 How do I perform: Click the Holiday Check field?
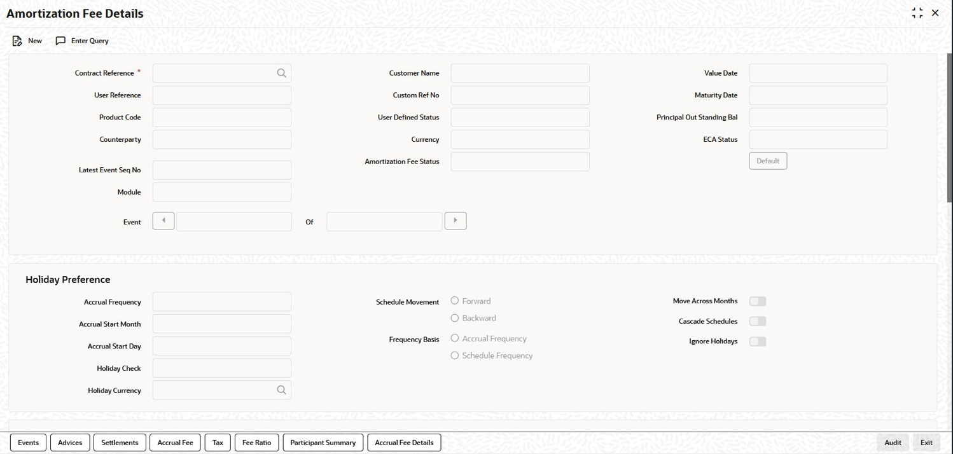click(x=222, y=368)
